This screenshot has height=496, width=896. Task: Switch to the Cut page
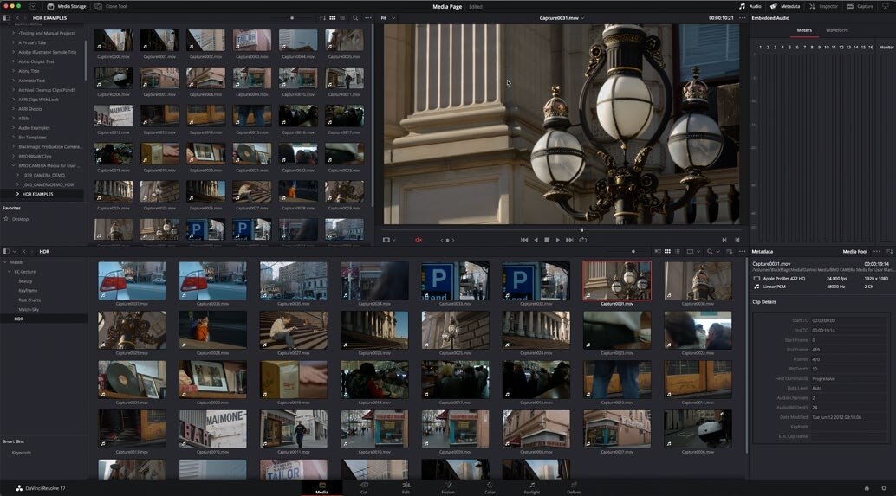point(364,488)
